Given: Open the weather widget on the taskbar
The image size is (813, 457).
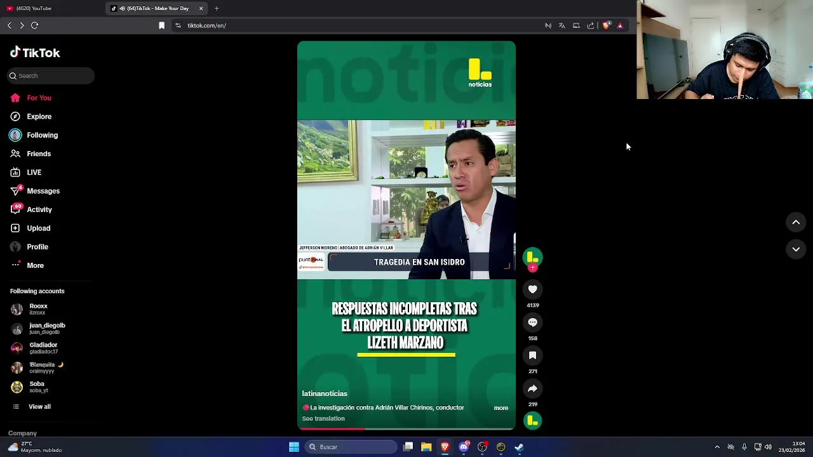Looking at the screenshot, I should point(35,447).
